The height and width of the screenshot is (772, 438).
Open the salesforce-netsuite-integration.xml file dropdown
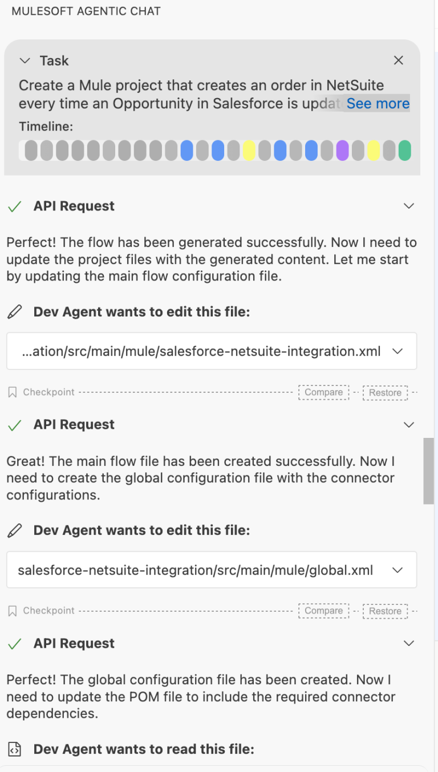click(x=398, y=351)
